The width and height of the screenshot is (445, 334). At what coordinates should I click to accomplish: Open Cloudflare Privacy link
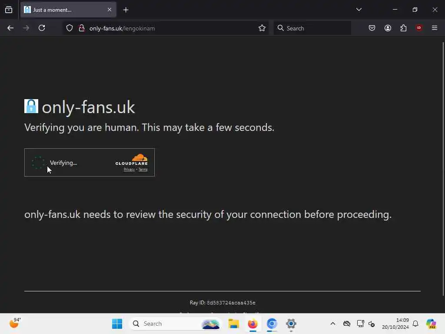point(129,170)
